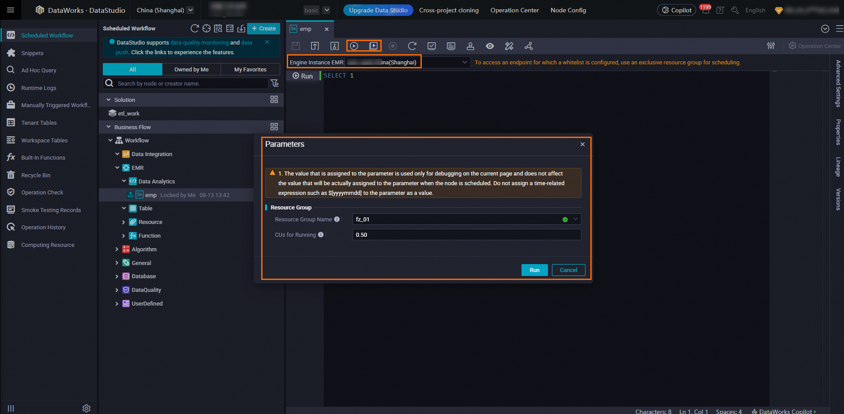Click the grid view icon in Business Flow row
The image size is (844, 414).
[x=274, y=127]
